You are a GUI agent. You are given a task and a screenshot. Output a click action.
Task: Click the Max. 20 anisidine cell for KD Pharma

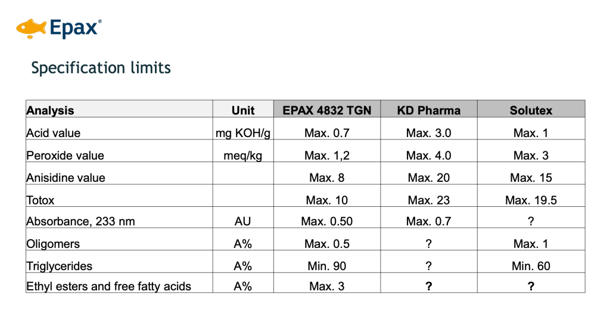pyautogui.click(x=429, y=178)
